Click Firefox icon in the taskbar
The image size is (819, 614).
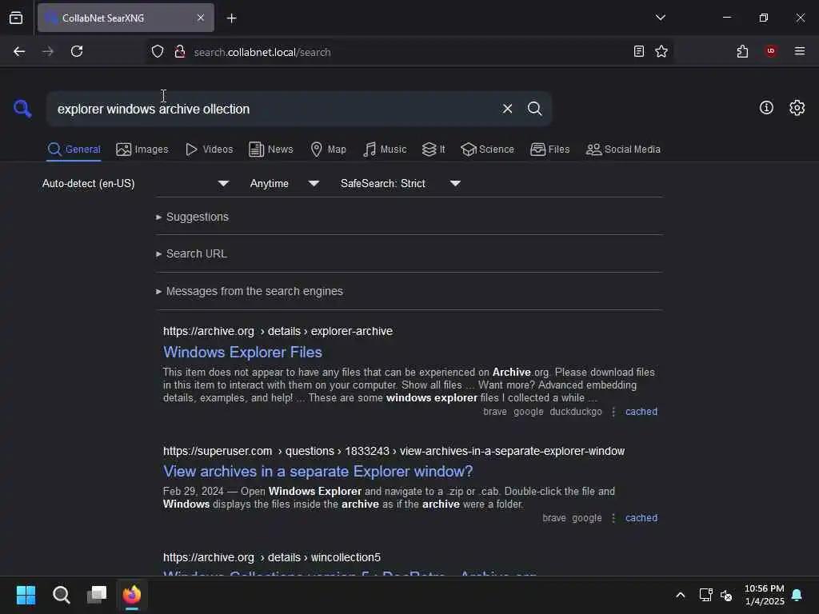[132, 595]
